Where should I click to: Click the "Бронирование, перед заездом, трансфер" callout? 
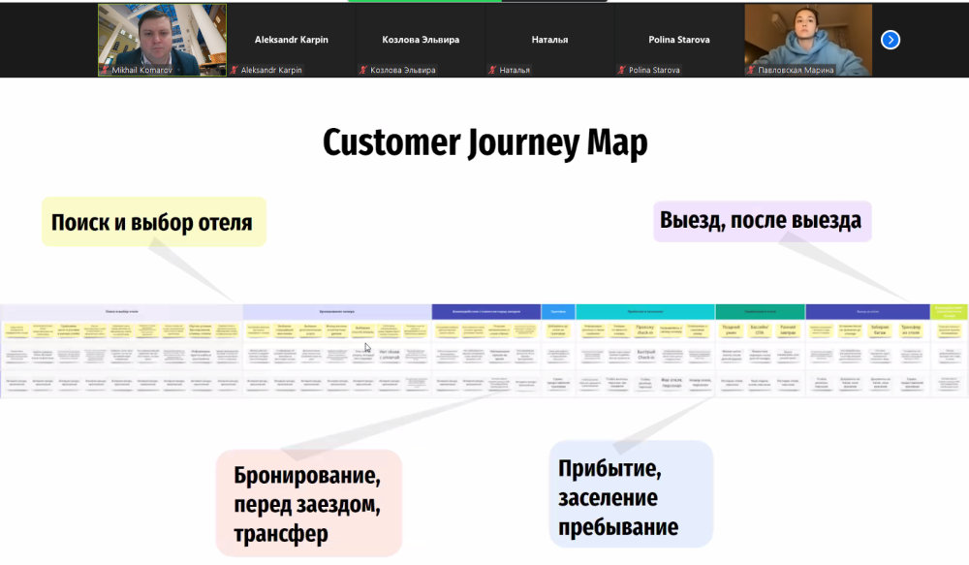pyautogui.click(x=307, y=503)
